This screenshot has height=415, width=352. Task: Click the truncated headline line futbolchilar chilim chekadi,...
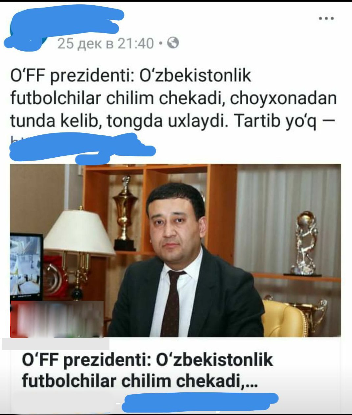(x=140, y=381)
